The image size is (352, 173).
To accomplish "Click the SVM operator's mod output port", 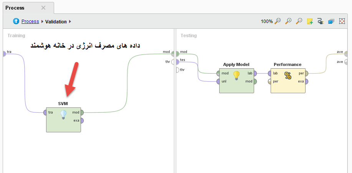I will (x=82, y=112).
